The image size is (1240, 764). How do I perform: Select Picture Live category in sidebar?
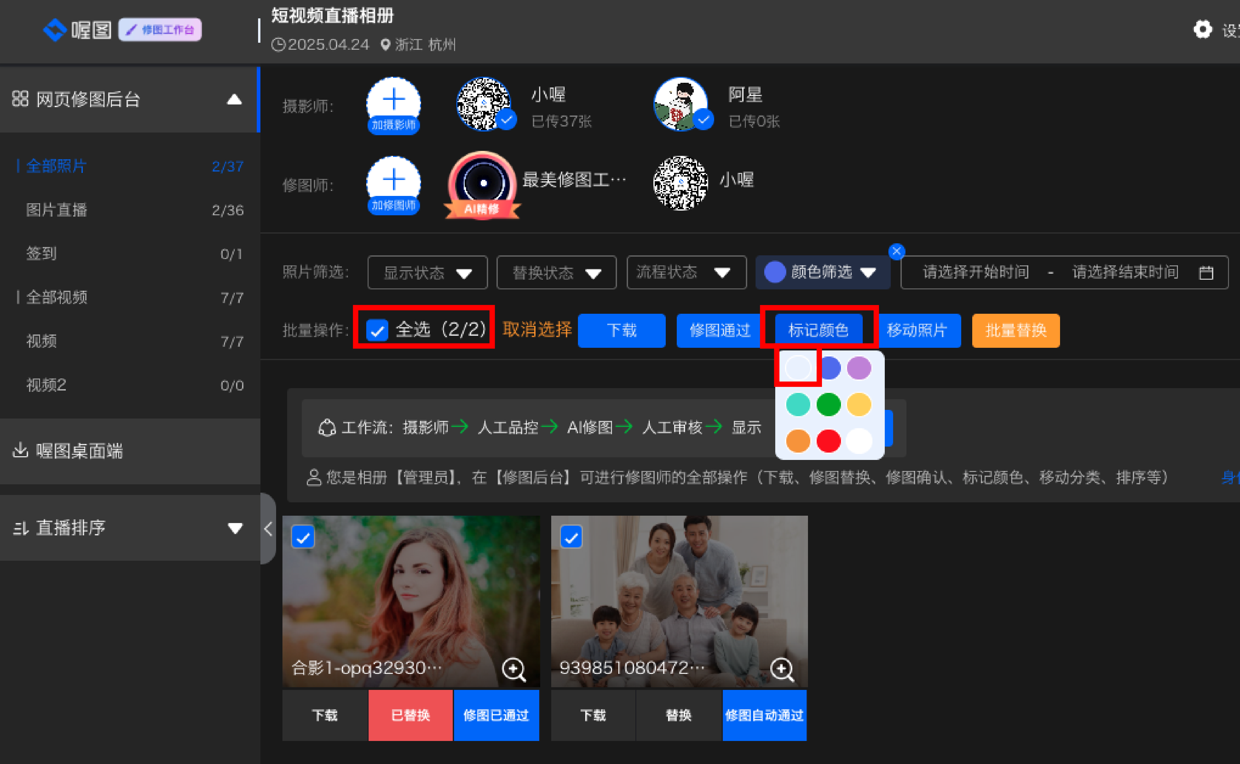[x=57, y=210]
